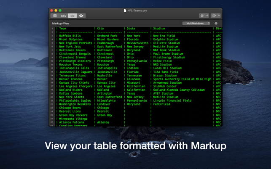Click the Lincoln Financial Field cell
Viewport: 271px width, 169px height.
(172, 100)
